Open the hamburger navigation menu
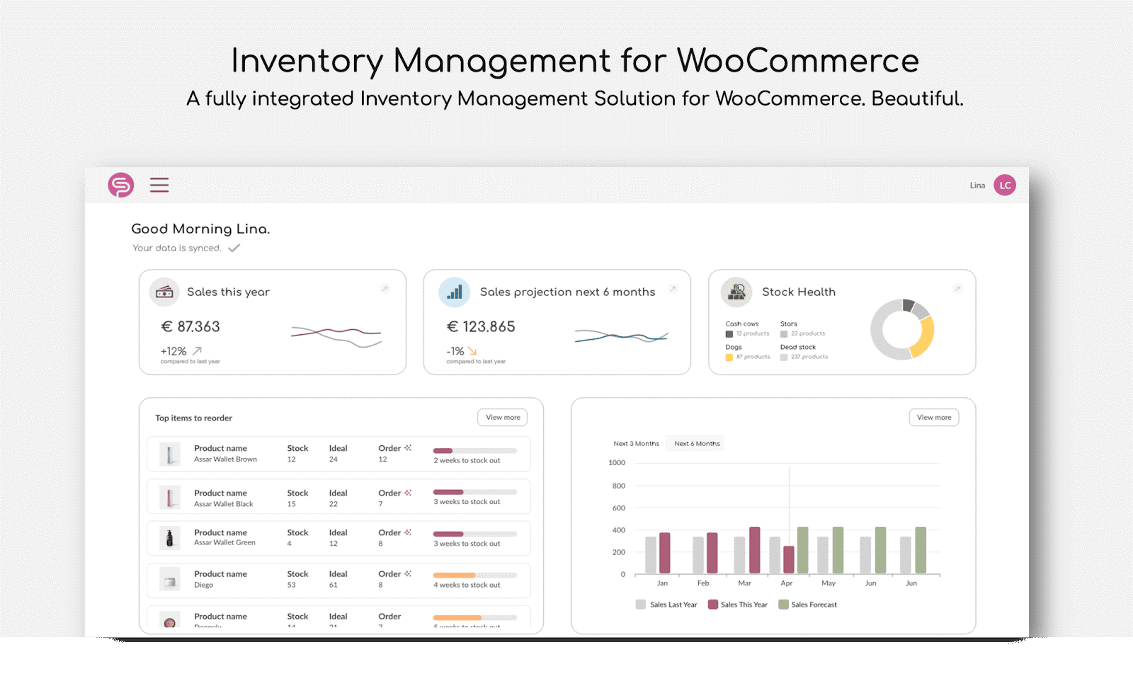 tap(159, 185)
